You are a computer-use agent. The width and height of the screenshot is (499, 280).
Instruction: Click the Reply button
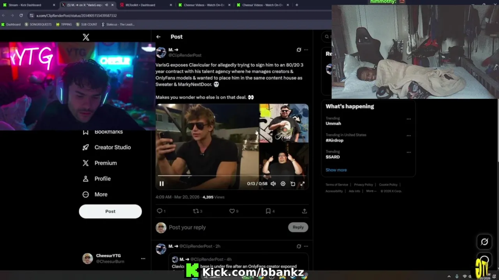pos(298,227)
